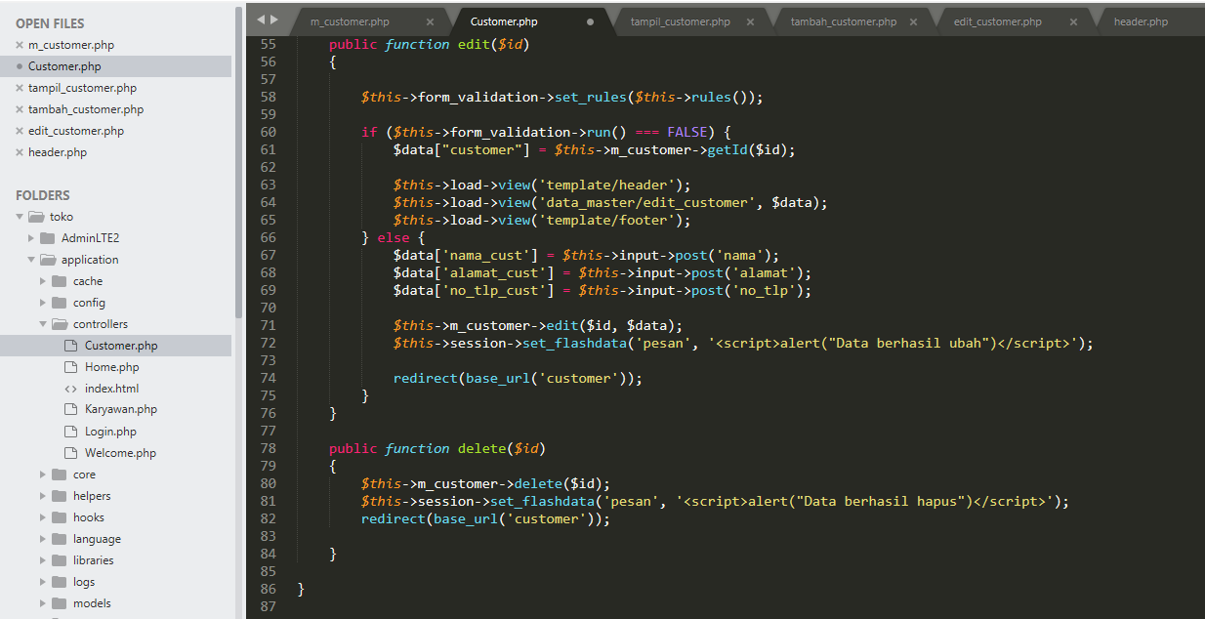The image size is (1205, 619).
Task: Click the AdminLTE2 folder icon
Action: point(48,238)
